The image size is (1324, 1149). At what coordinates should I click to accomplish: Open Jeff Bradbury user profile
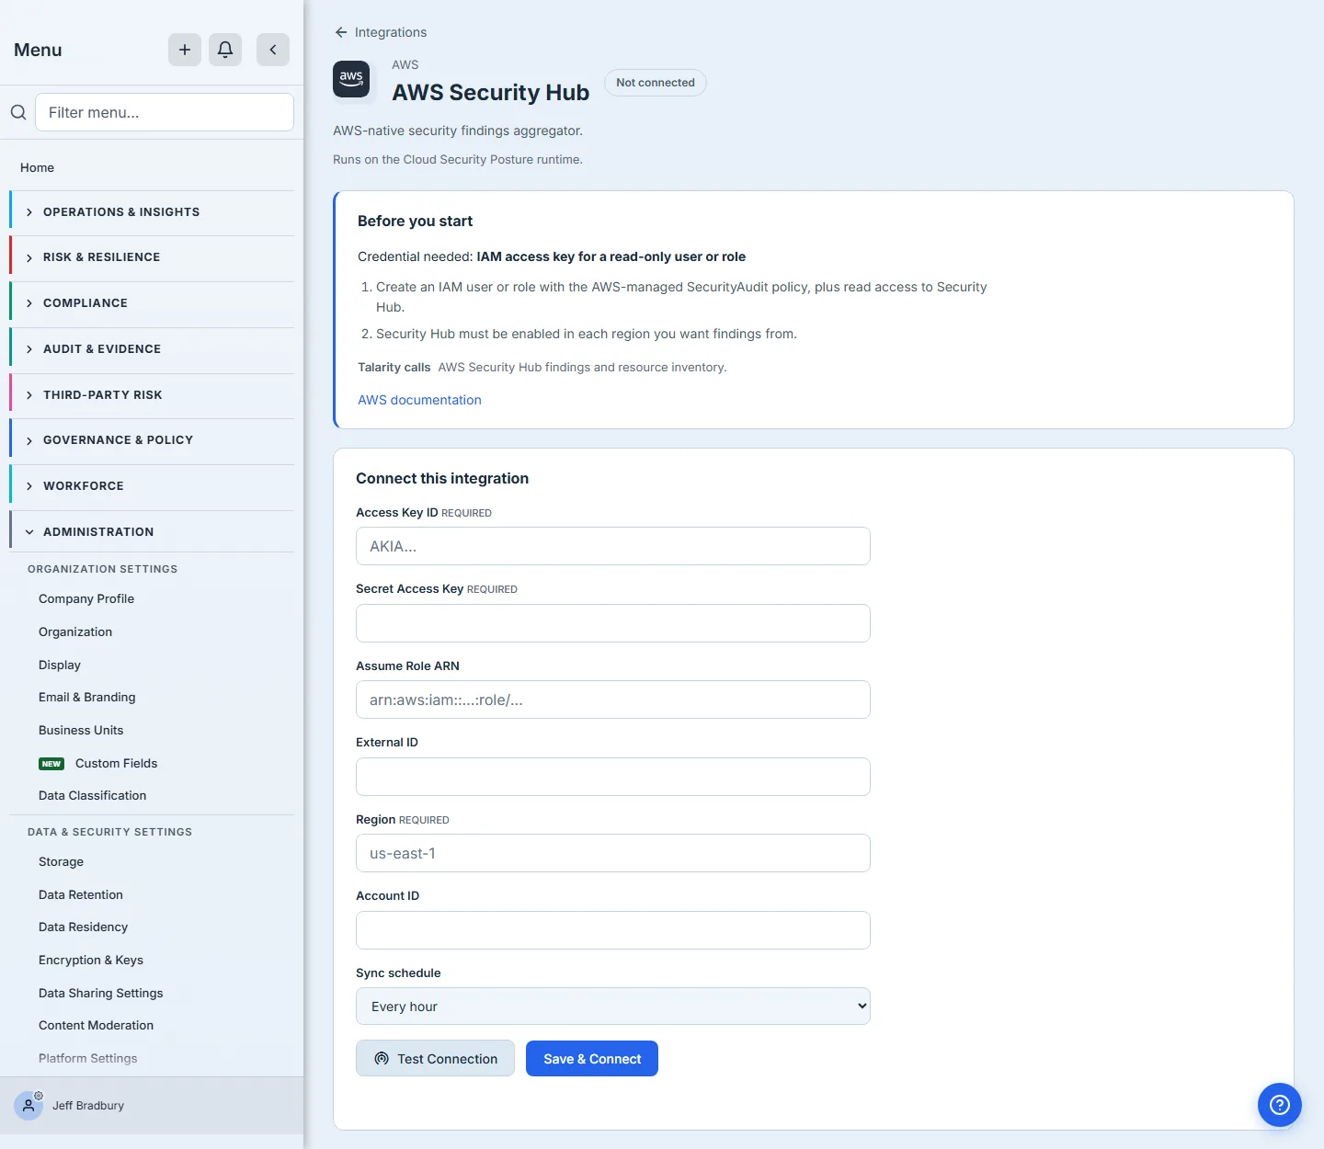point(88,1106)
